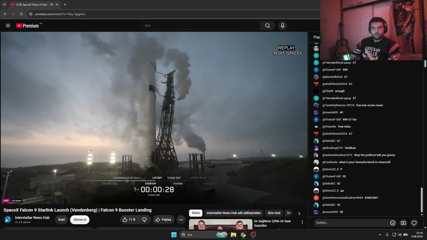Open a new browser tab
427x240 pixels.
tap(65, 5)
